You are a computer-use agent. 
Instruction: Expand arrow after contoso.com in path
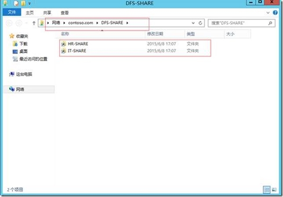coord(97,23)
